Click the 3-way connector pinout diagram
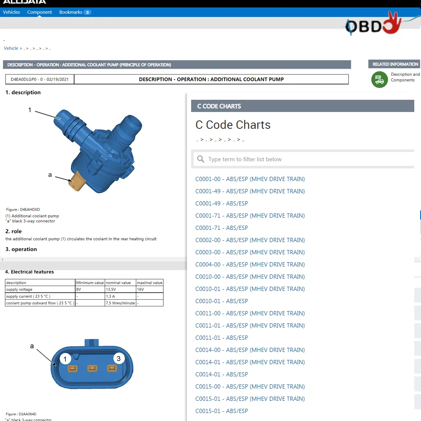 tap(92, 364)
